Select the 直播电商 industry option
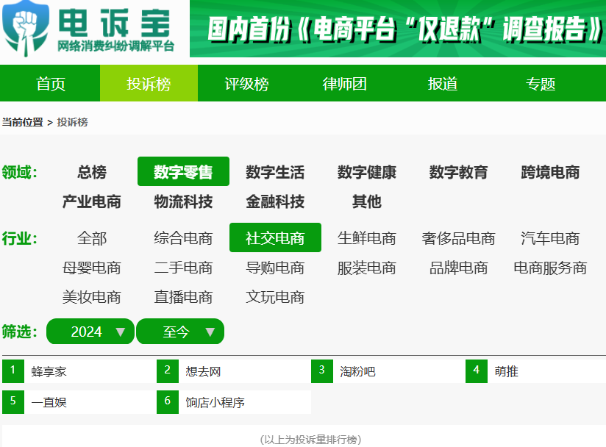 pyautogui.click(x=183, y=297)
